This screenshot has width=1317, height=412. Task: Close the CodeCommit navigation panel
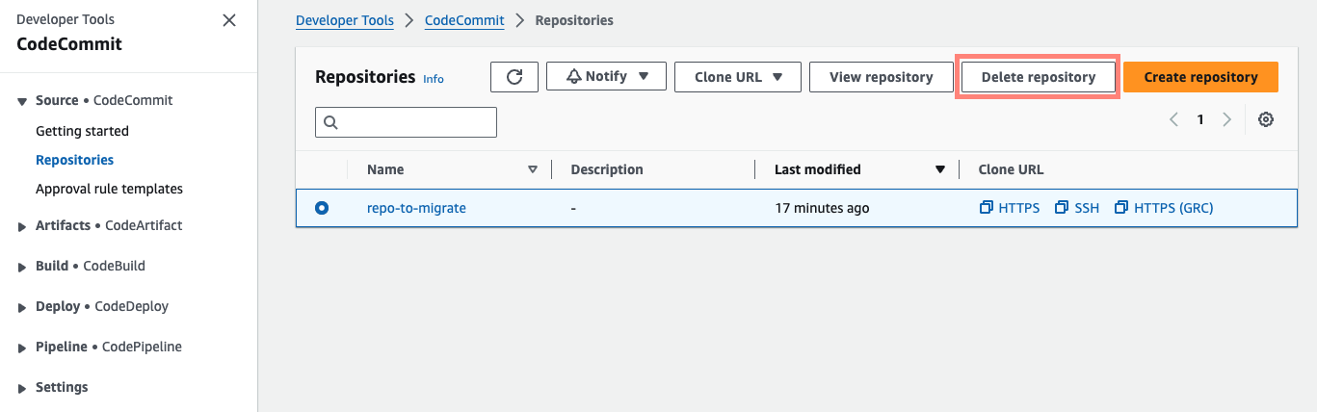pyautogui.click(x=229, y=20)
